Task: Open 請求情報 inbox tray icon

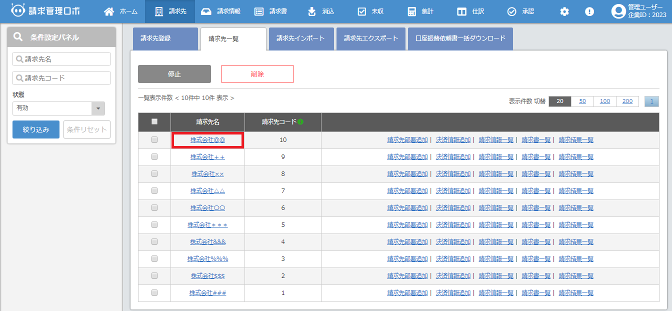Action: (205, 11)
